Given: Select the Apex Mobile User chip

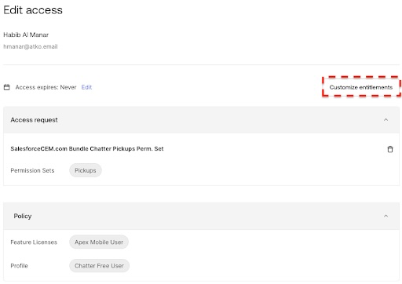Looking at the screenshot, I should tap(99, 242).
